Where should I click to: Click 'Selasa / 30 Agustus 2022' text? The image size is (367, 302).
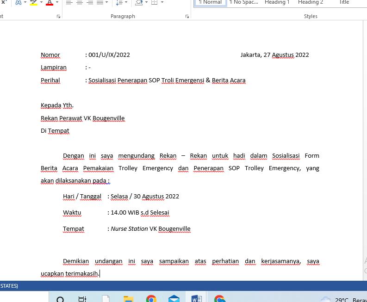tap(145, 197)
